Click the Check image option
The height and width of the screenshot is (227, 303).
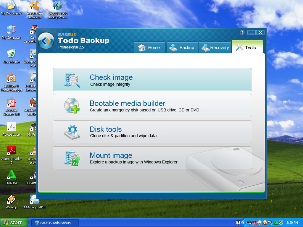click(x=152, y=79)
